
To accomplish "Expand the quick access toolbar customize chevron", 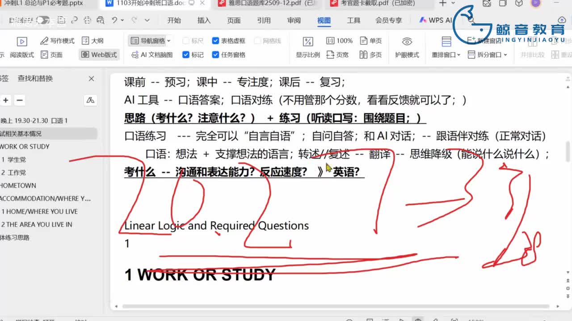I will 147,20.
